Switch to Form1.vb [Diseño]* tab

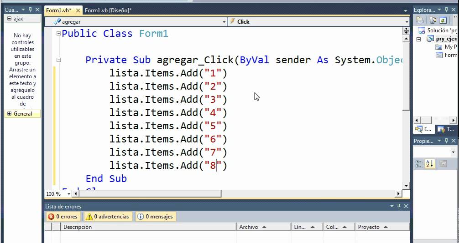pyautogui.click(x=108, y=10)
